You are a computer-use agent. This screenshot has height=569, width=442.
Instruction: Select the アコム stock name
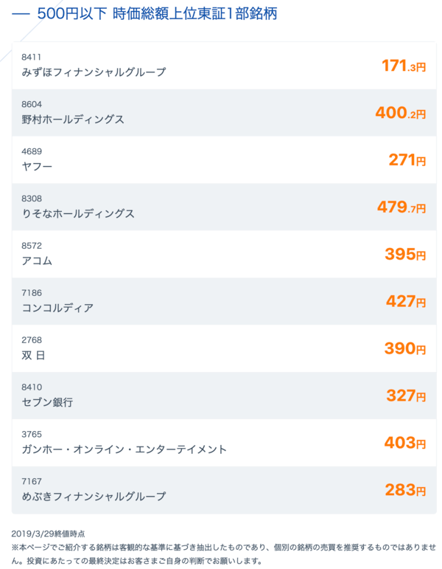(37, 261)
